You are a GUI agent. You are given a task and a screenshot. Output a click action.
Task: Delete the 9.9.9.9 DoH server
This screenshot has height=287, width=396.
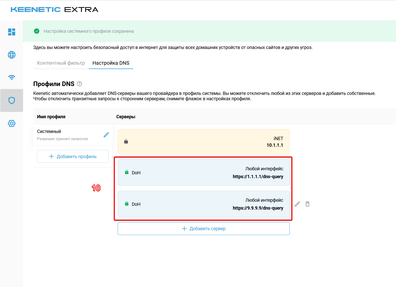click(x=307, y=204)
